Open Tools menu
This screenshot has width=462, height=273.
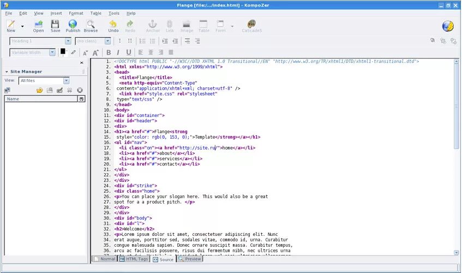pyautogui.click(x=114, y=13)
